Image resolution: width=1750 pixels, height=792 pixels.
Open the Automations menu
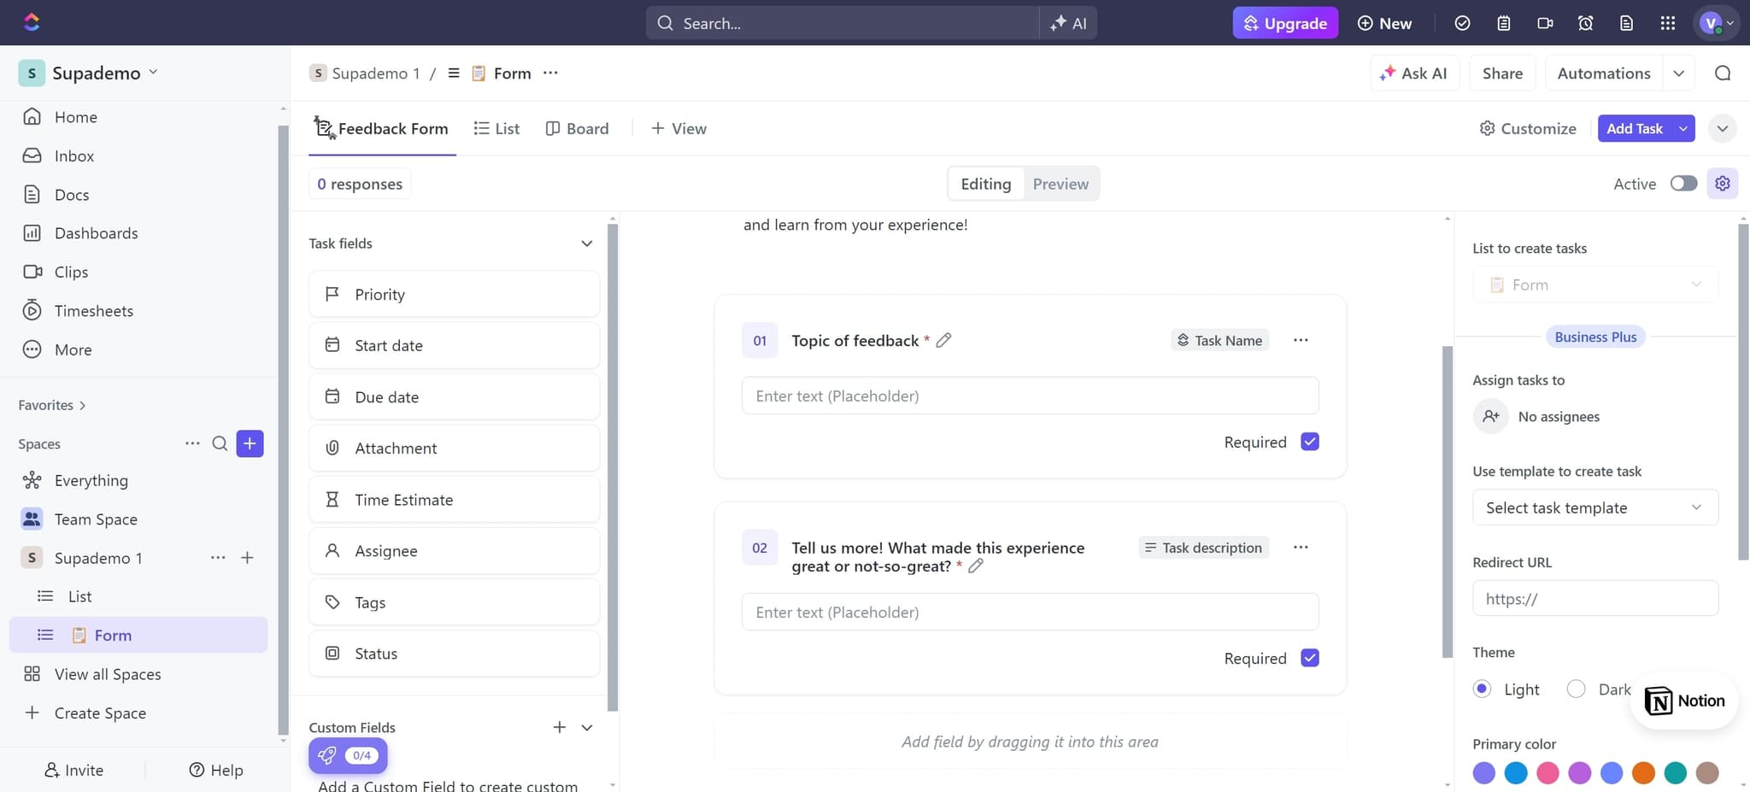coord(1602,73)
